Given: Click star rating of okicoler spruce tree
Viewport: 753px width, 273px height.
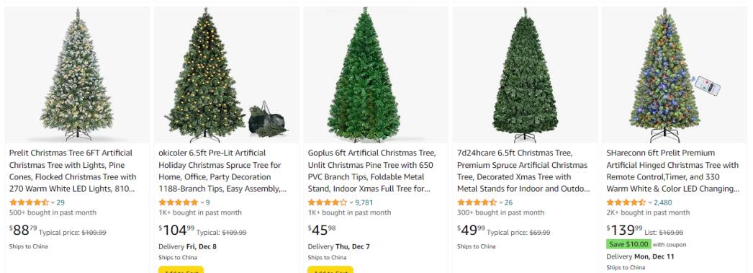Looking at the screenshot, I should click(178, 202).
